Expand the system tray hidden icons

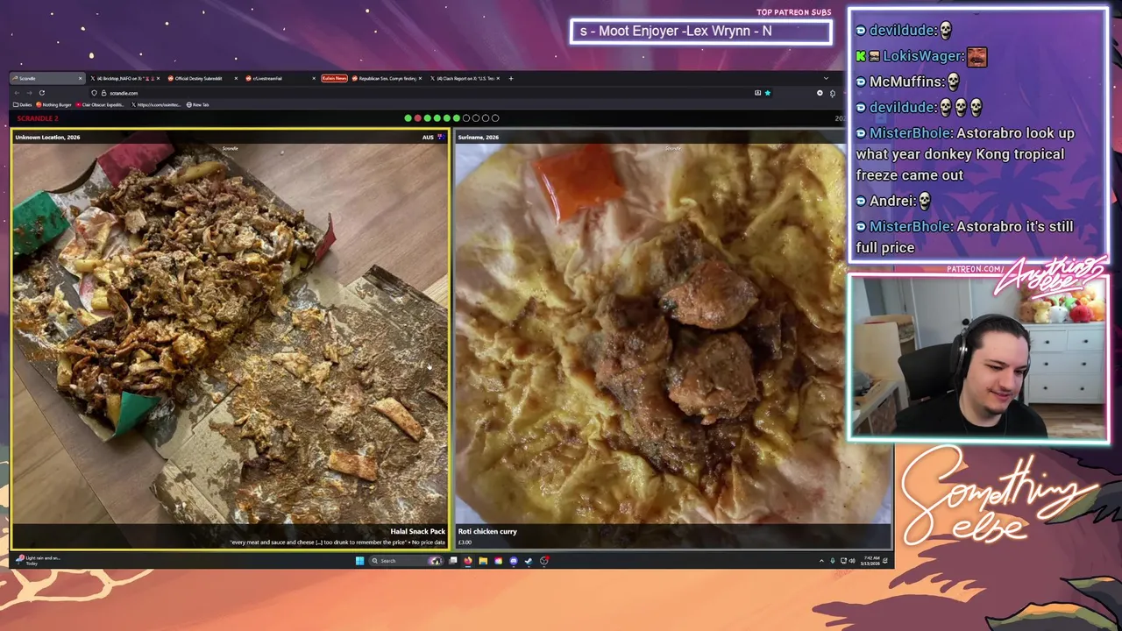click(x=821, y=561)
